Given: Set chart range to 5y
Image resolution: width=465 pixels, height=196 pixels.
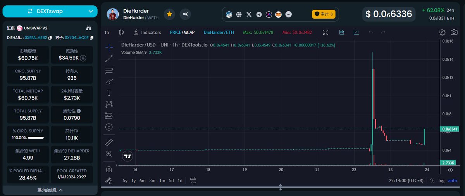Looking at the screenshot, I should click(125, 181).
